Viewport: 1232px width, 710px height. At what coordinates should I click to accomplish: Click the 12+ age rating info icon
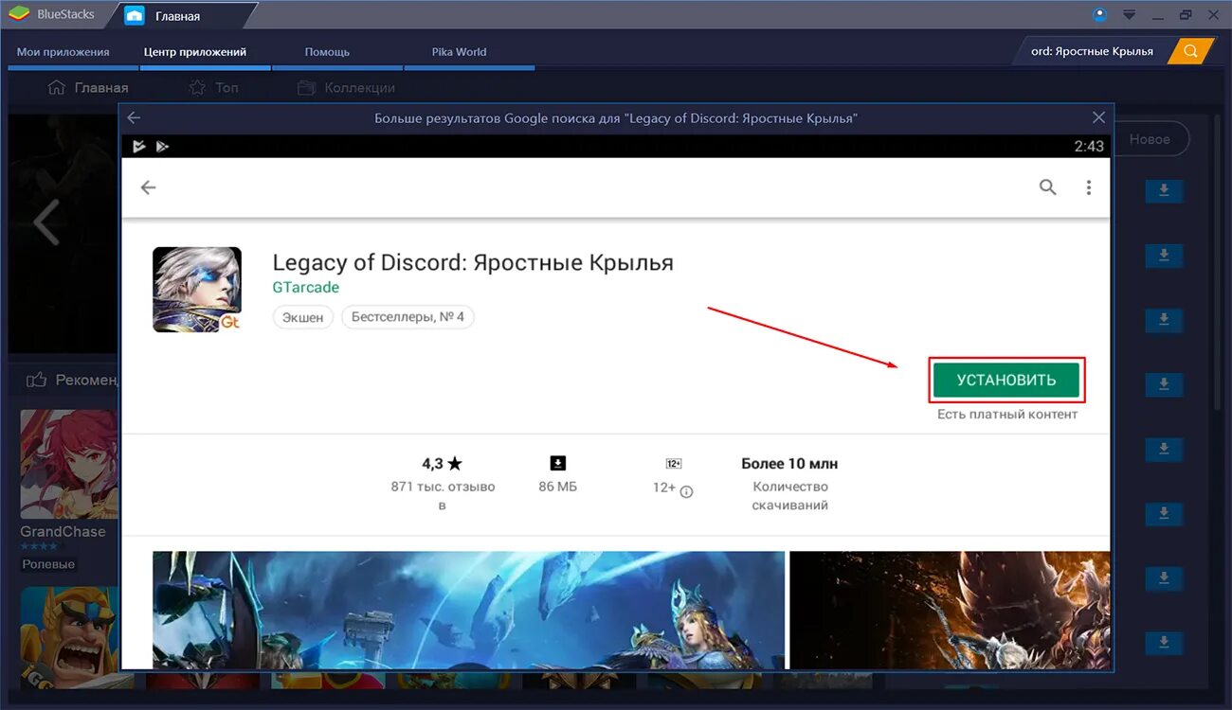[x=687, y=491]
